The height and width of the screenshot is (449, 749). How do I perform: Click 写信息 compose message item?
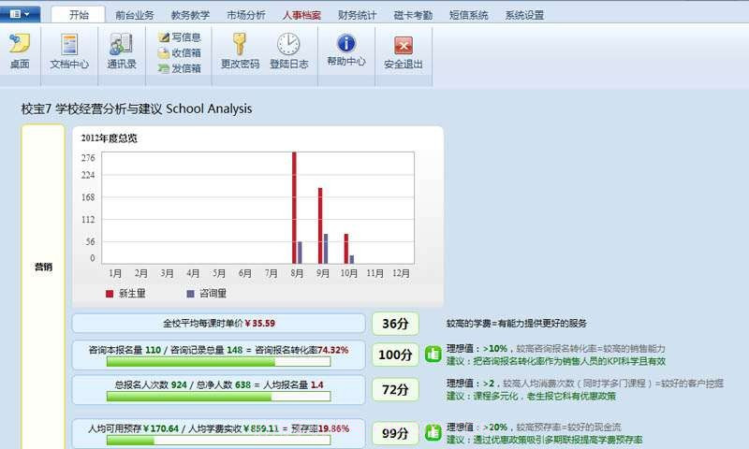(x=180, y=37)
